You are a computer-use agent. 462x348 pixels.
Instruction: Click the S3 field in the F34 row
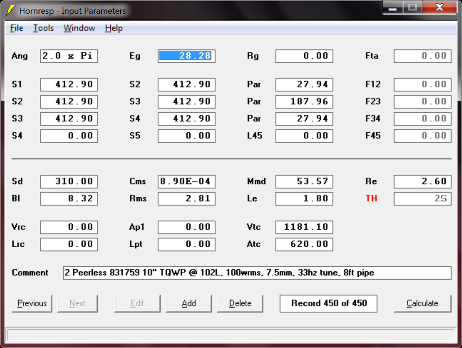69,119
